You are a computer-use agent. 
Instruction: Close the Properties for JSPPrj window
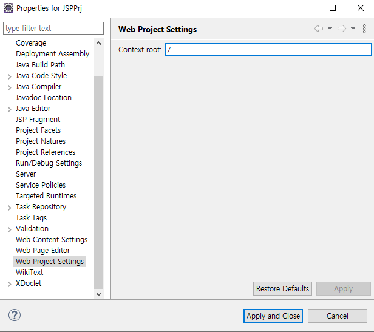point(361,8)
